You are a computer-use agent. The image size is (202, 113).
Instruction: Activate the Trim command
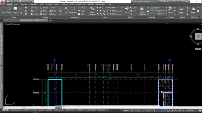point(53,8)
